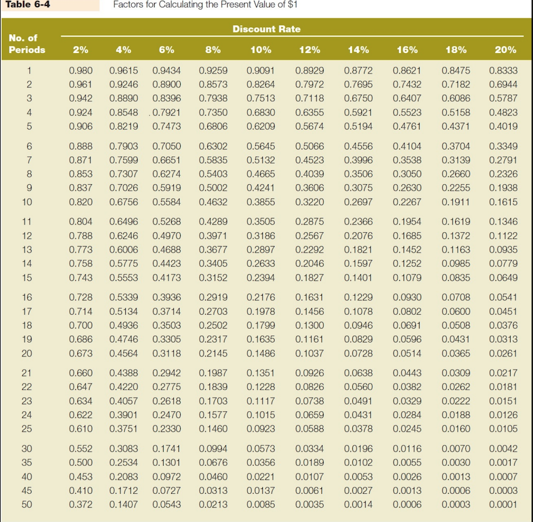The image size is (533, 522).
Task: Click 0.0105 in the 20% column
Action: coord(504,429)
